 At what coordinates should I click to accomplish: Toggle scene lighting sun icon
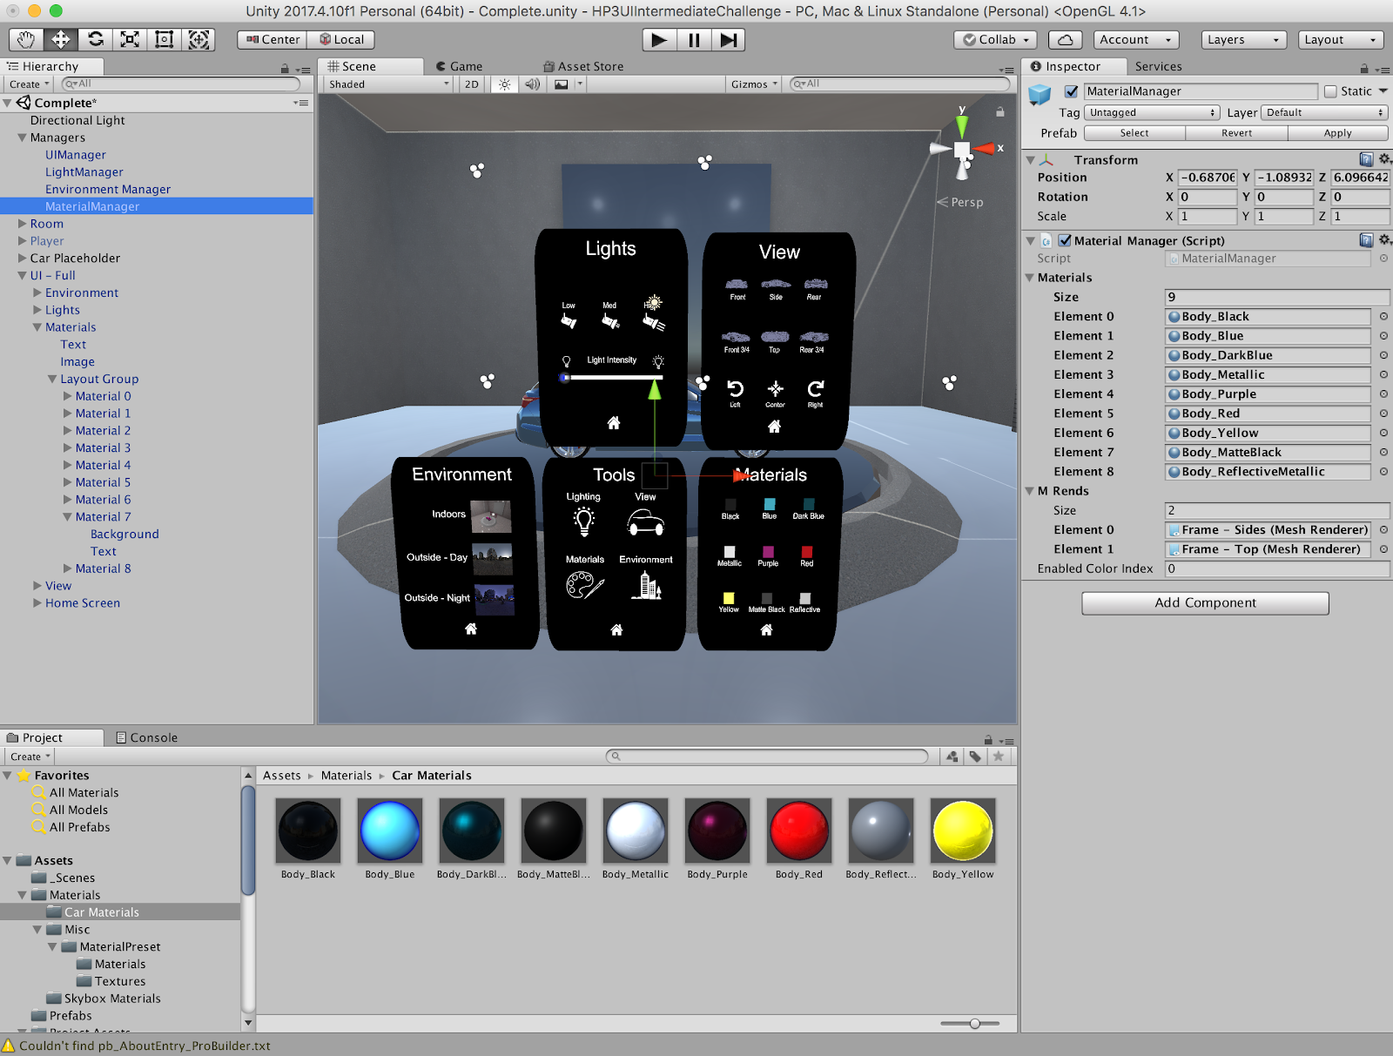point(504,84)
